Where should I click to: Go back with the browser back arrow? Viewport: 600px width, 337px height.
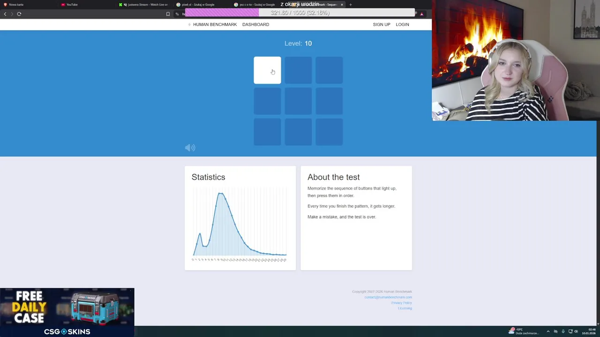pyautogui.click(x=5, y=14)
